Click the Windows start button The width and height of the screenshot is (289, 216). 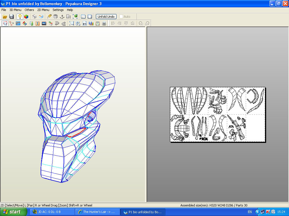click(x=13, y=212)
